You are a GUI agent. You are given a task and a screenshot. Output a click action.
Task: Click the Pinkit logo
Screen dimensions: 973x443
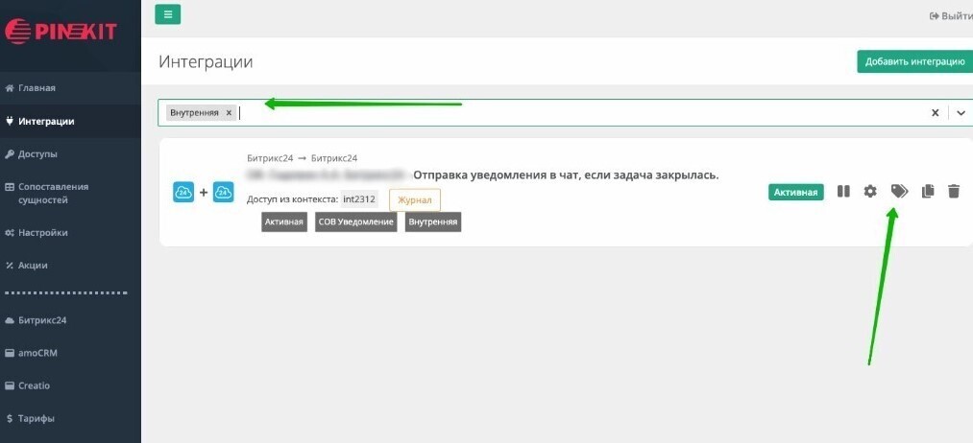[x=61, y=32]
